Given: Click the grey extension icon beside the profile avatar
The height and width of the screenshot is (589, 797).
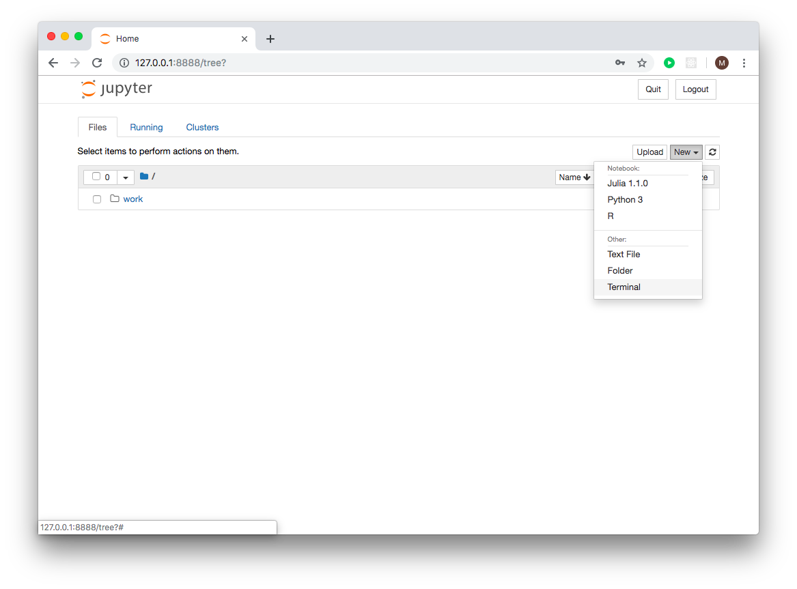Looking at the screenshot, I should [x=691, y=63].
